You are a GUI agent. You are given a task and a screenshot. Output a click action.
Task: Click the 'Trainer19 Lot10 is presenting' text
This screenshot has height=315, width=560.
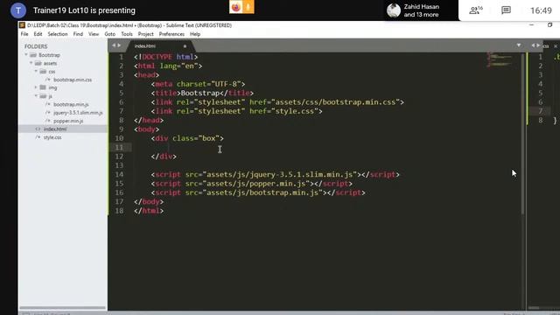pos(84,10)
